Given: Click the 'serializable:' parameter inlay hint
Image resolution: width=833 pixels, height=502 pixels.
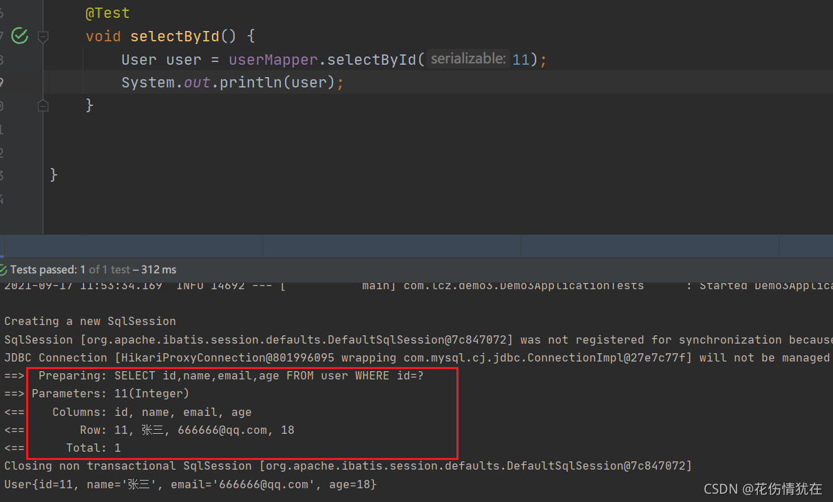Looking at the screenshot, I should [x=468, y=59].
